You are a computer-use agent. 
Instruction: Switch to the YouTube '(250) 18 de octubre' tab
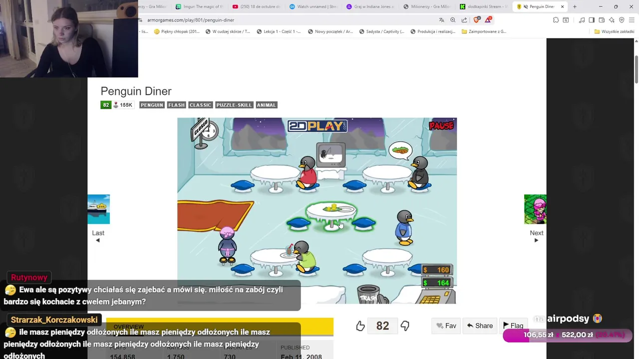point(257,6)
